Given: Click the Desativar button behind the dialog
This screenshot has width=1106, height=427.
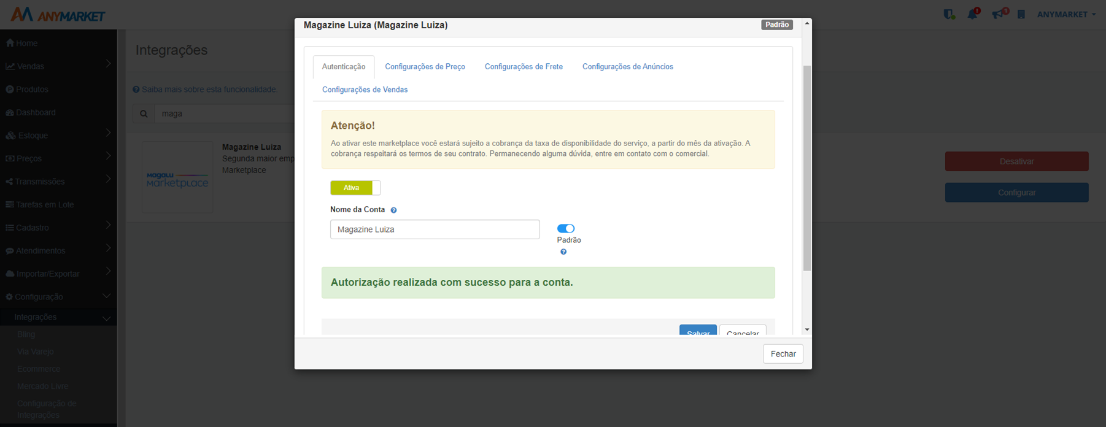Looking at the screenshot, I should click(x=1016, y=161).
